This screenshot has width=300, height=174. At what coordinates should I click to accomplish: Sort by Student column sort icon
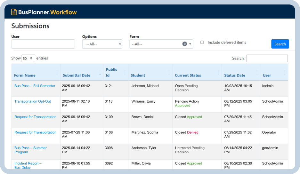[169, 73]
